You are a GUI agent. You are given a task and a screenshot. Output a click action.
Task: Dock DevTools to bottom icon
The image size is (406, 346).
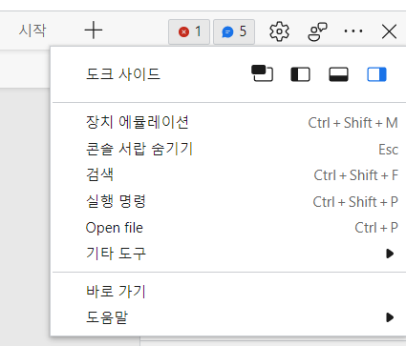click(x=338, y=74)
